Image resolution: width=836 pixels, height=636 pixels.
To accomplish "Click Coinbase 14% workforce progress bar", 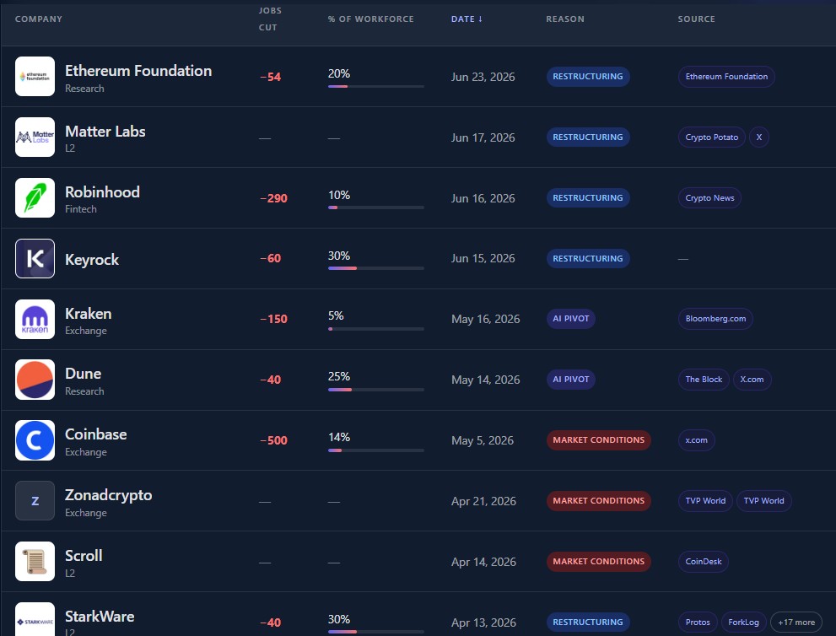I will coord(376,450).
